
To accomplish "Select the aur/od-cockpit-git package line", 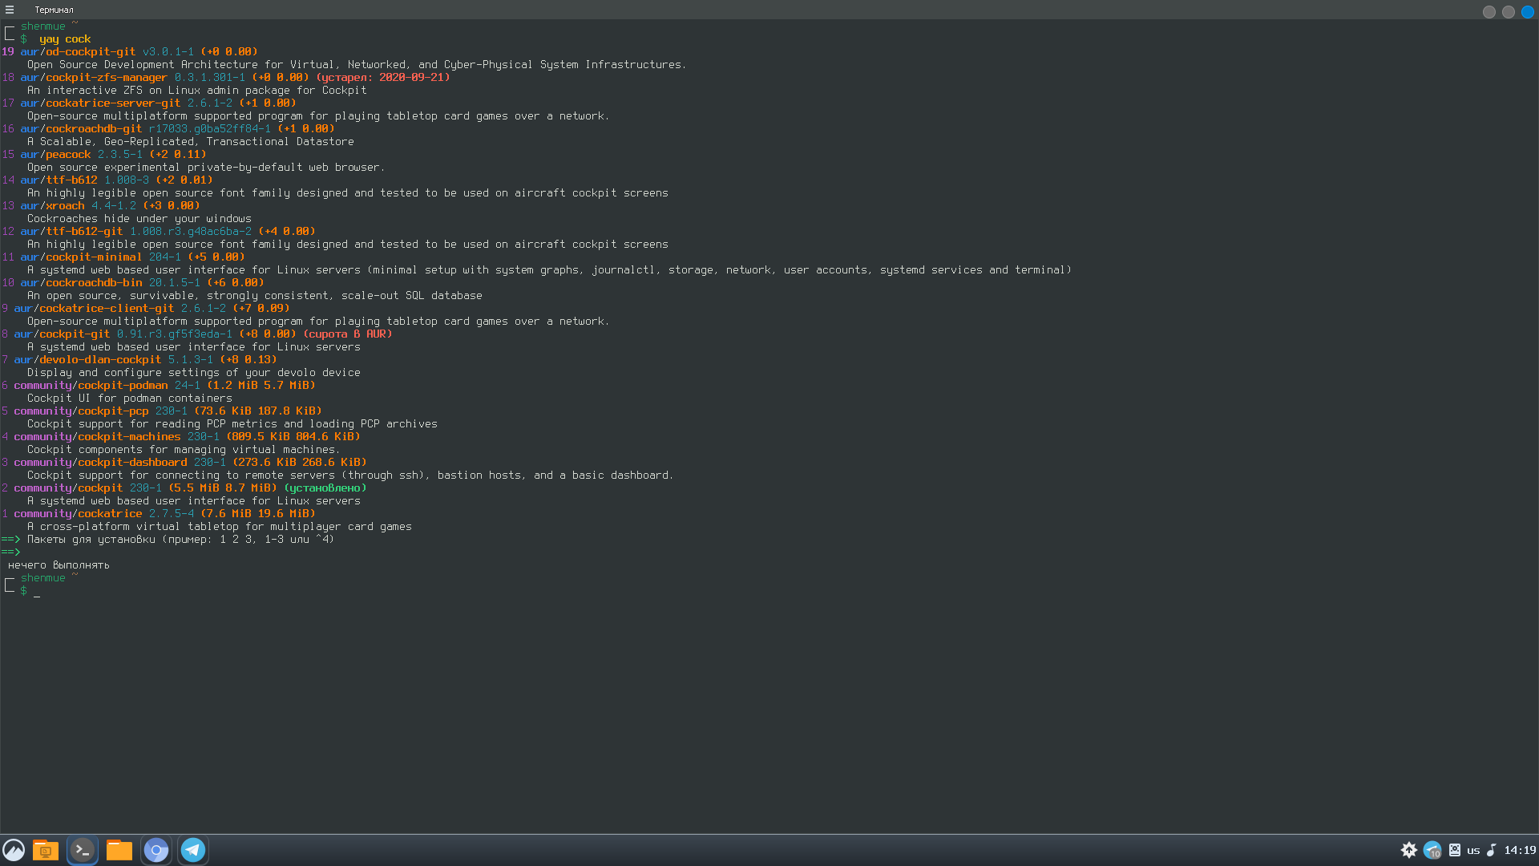I will [x=130, y=52].
